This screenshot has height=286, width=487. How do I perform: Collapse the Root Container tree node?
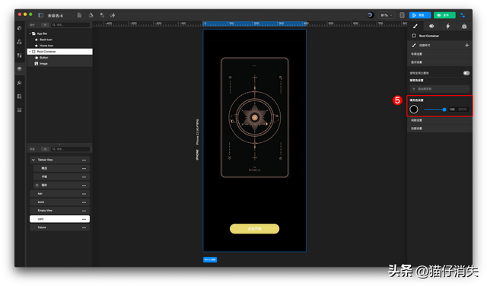[x=30, y=52]
